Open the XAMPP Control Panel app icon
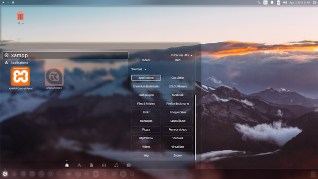The width and height of the screenshot is (318, 179). point(20,77)
